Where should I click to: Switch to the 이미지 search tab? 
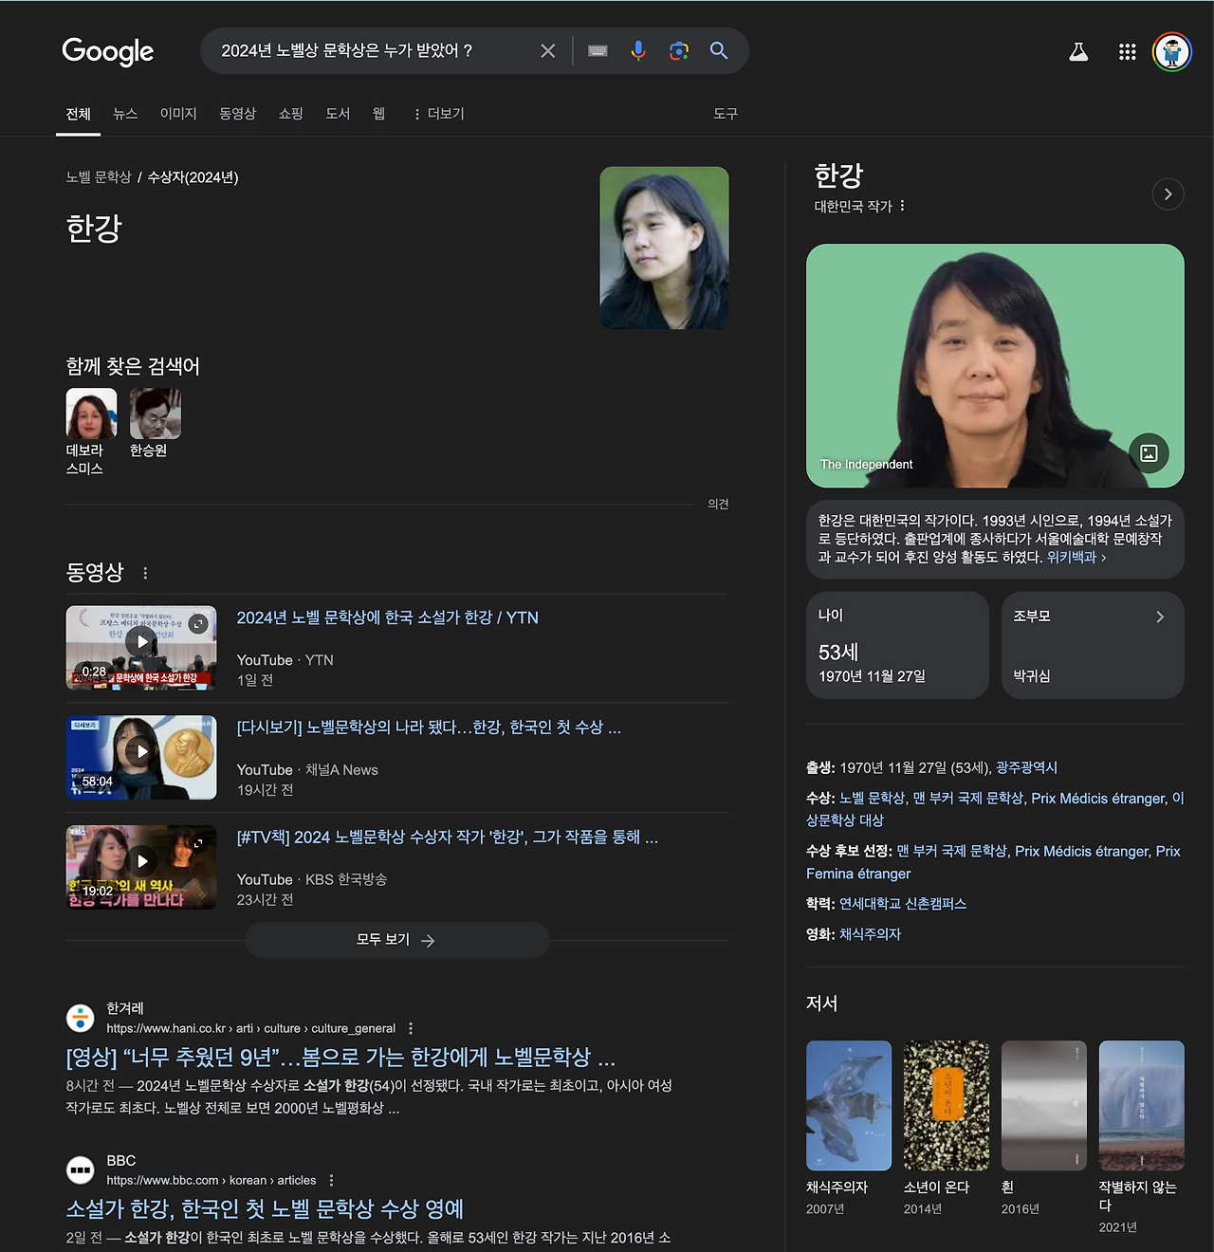(x=178, y=113)
